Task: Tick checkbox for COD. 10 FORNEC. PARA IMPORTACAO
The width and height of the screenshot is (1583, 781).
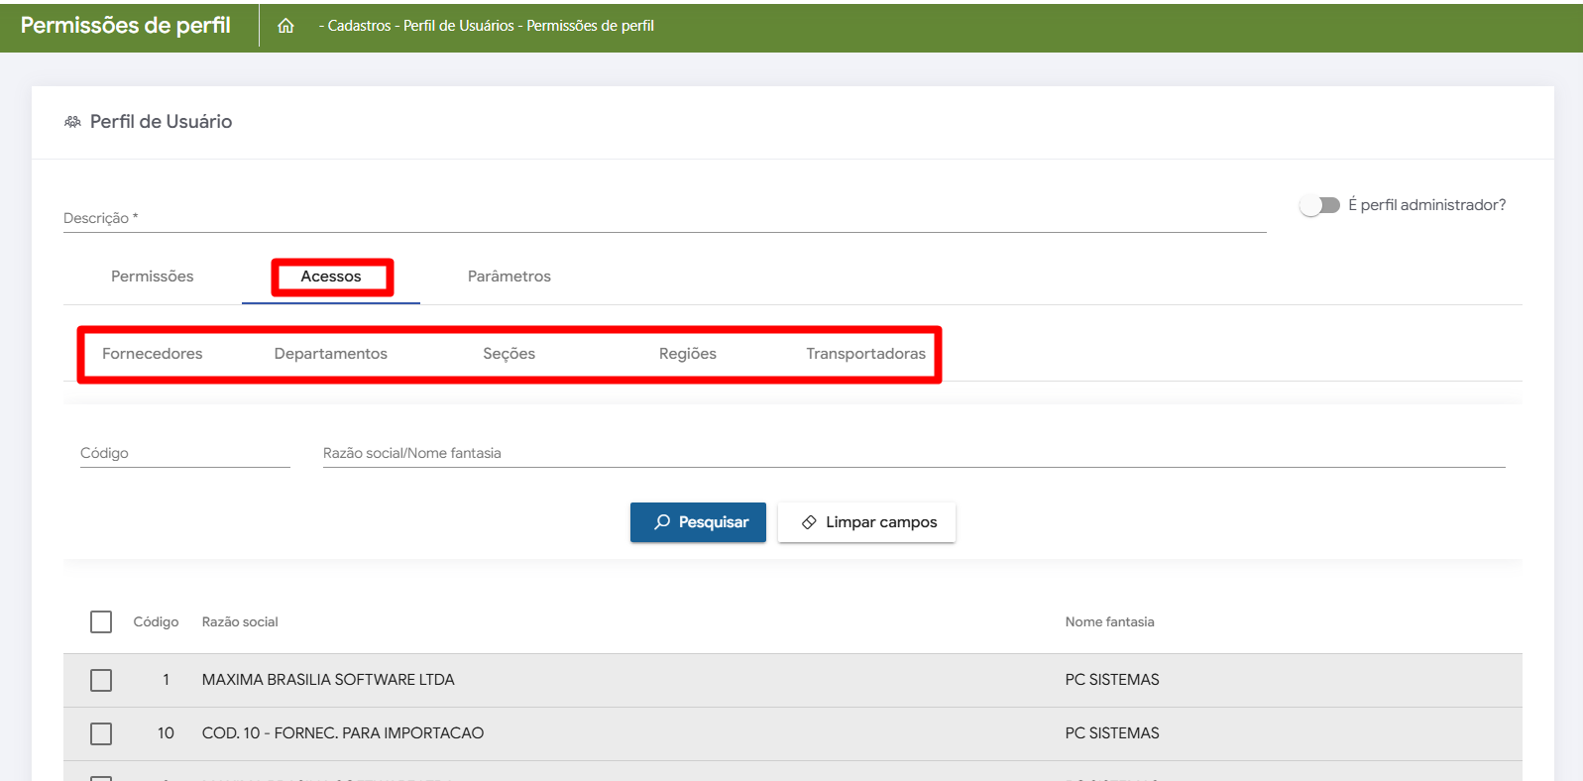Action: click(101, 733)
